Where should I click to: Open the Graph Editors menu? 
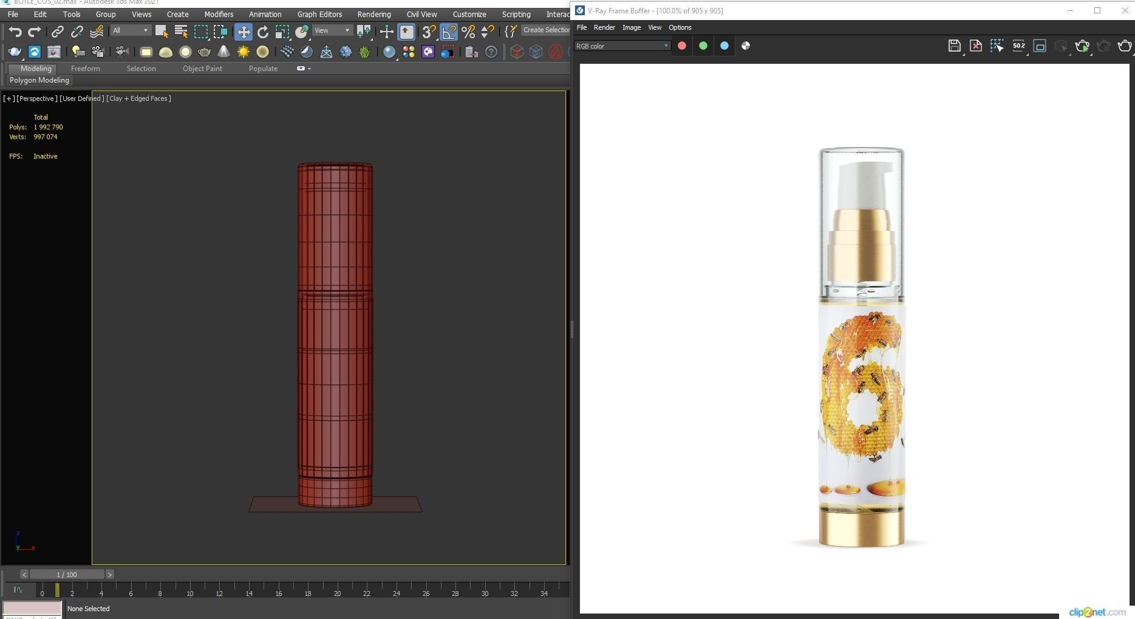(x=319, y=14)
